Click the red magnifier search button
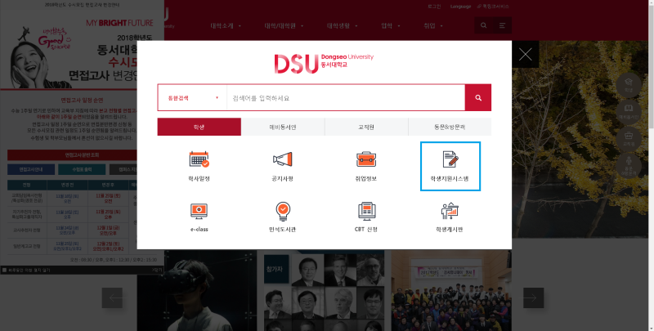This screenshot has width=654, height=331. tap(478, 97)
